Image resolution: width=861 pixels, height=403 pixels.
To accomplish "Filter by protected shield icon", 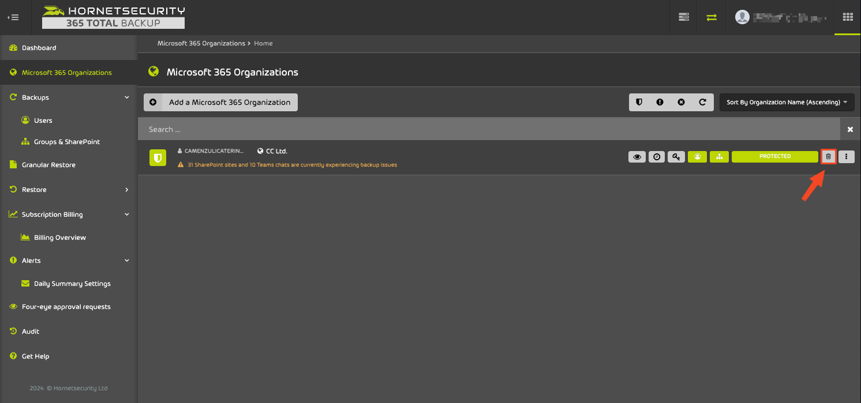I will click(639, 102).
